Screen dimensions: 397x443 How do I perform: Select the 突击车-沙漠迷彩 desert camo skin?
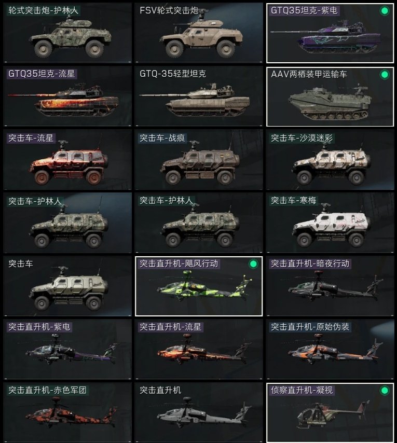(330, 160)
